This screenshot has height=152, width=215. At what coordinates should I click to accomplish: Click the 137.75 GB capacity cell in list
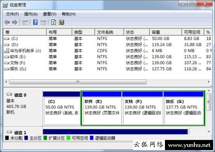(162, 69)
